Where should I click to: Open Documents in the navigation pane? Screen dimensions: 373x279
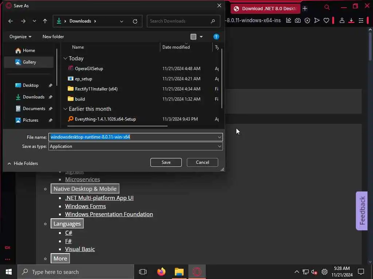click(x=34, y=109)
